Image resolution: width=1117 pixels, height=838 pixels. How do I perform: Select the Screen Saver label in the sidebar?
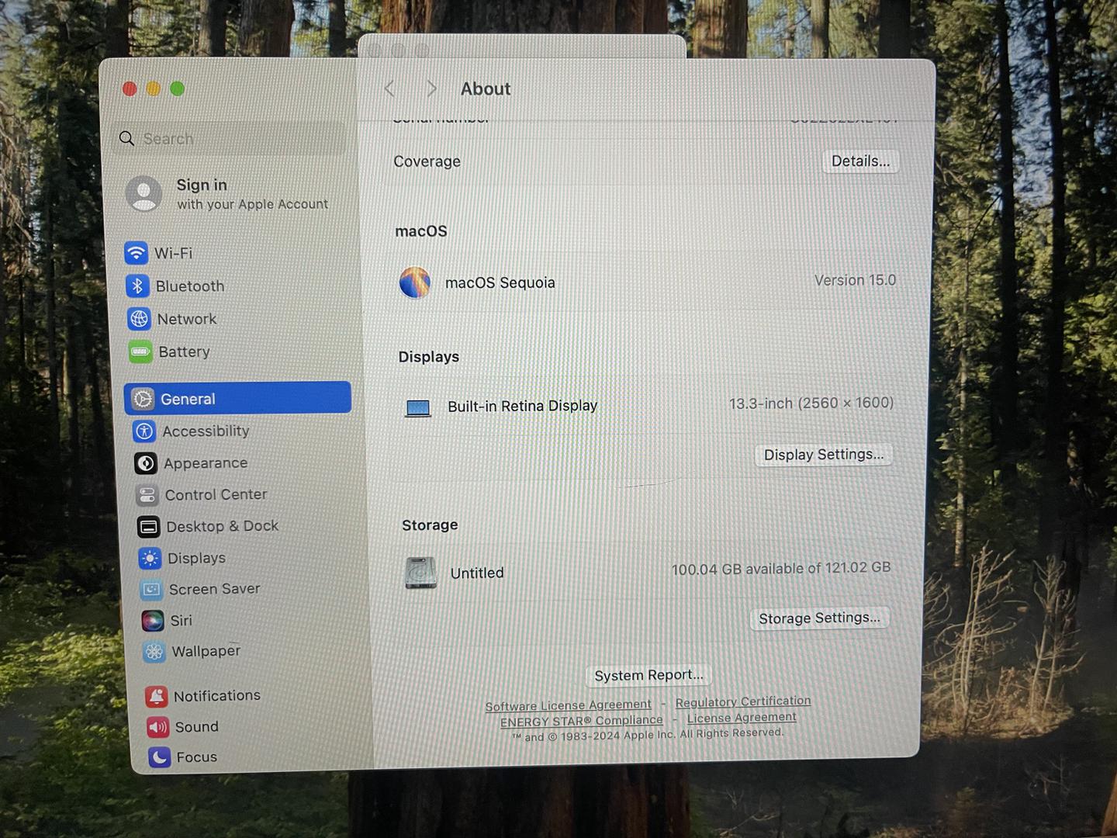[215, 590]
